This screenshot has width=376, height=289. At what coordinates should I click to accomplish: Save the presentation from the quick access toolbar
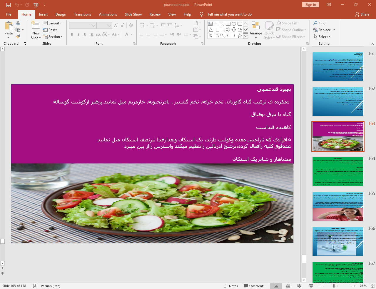pos(9,5)
